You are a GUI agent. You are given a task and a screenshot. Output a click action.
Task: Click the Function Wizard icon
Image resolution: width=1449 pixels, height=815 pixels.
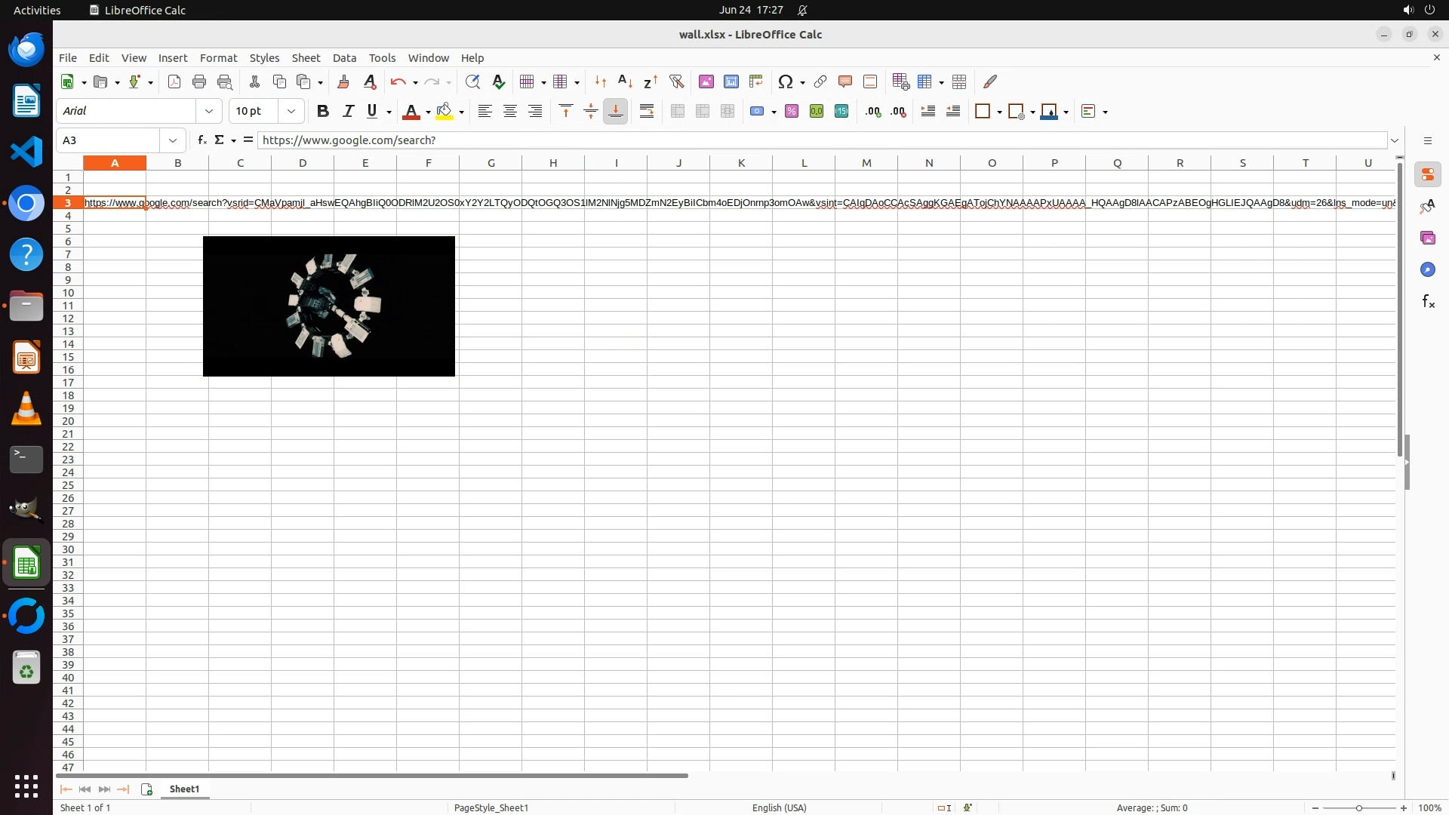tap(202, 140)
